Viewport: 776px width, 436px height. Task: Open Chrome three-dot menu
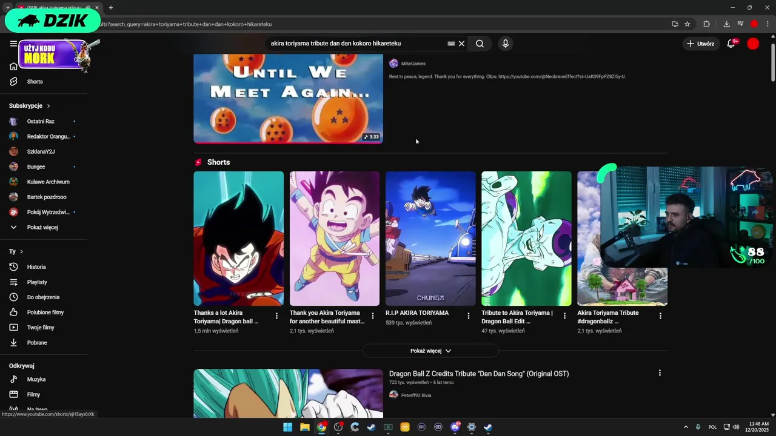[x=768, y=24]
